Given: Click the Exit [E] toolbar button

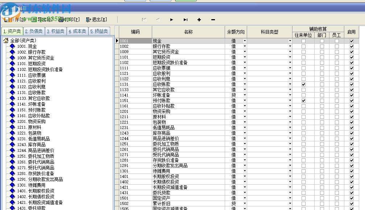Looking at the screenshot, I should click(x=96, y=20).
